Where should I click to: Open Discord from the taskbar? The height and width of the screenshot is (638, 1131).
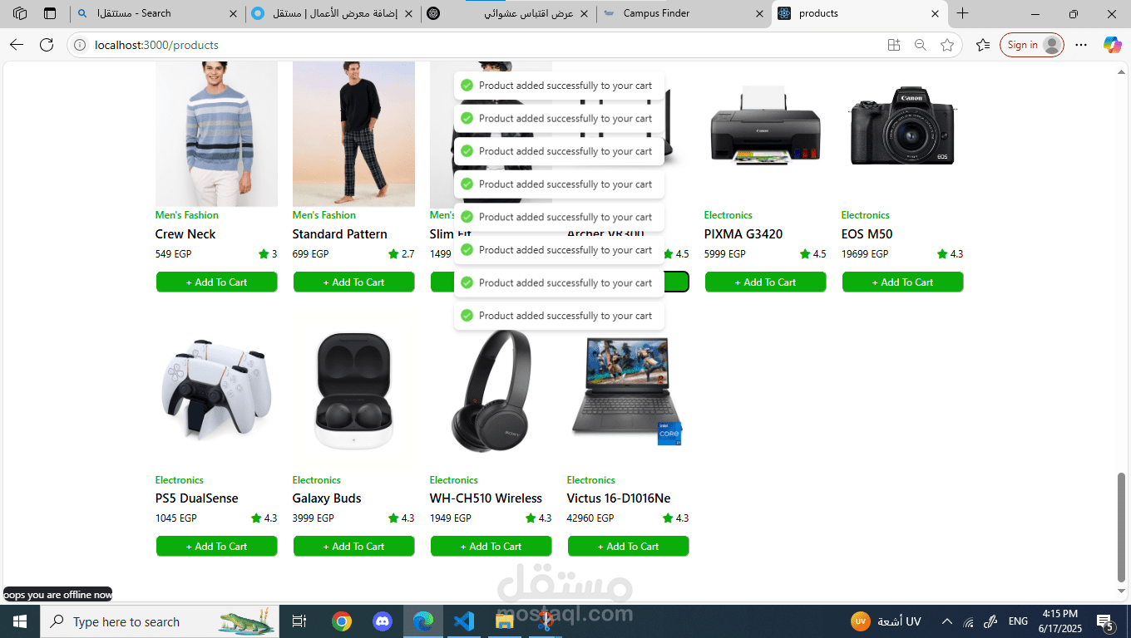pyautogui.click(x=383, y=621)
